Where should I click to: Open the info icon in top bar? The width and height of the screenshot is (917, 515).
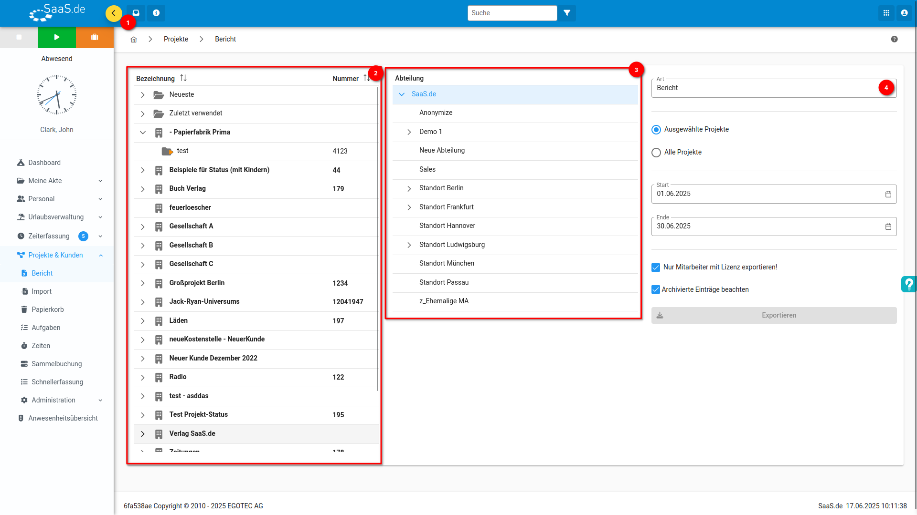click(x=156, y=13)
